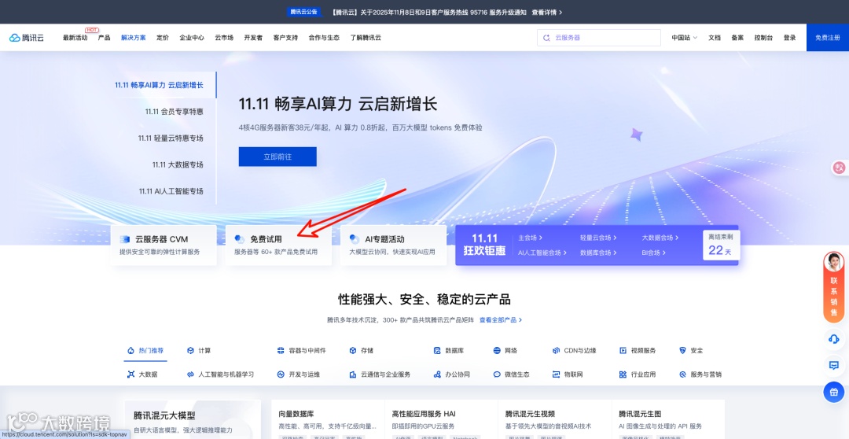Open the 免费试用 card
This screenshot has width=849, height=439.
coord(278,245)
